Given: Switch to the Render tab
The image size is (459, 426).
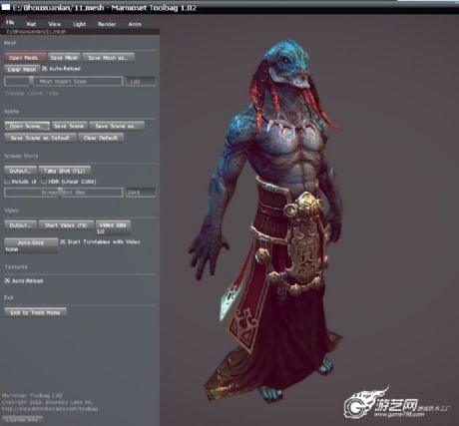Looking at the screenshot, I should (107, 24).
